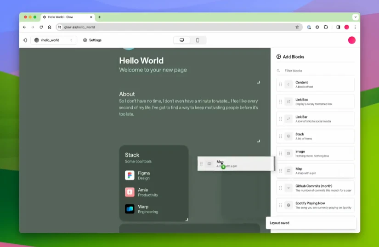Bookmark the page with star icon

[297, 27]
